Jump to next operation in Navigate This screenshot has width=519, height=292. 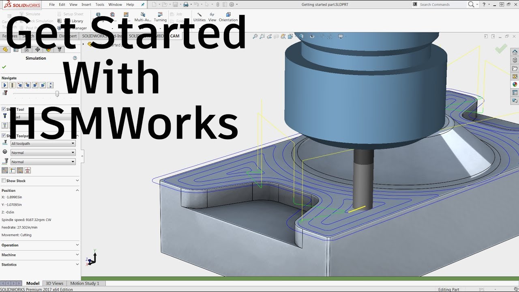coord(43,85)
